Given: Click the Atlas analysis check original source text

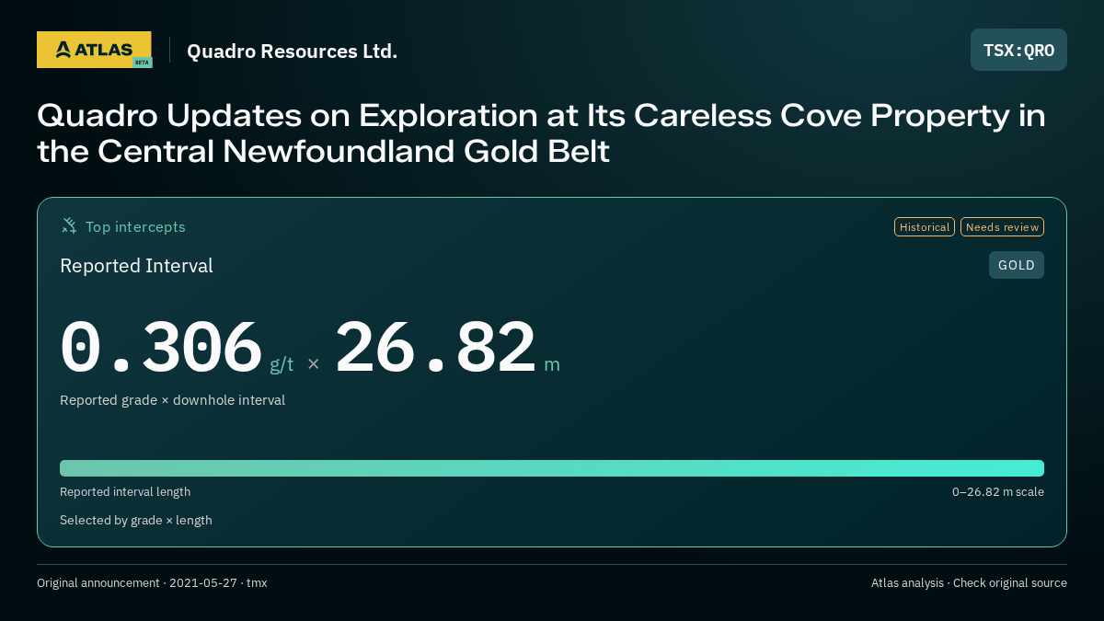Looking at the screenshot, I should [x=969, y=583].
